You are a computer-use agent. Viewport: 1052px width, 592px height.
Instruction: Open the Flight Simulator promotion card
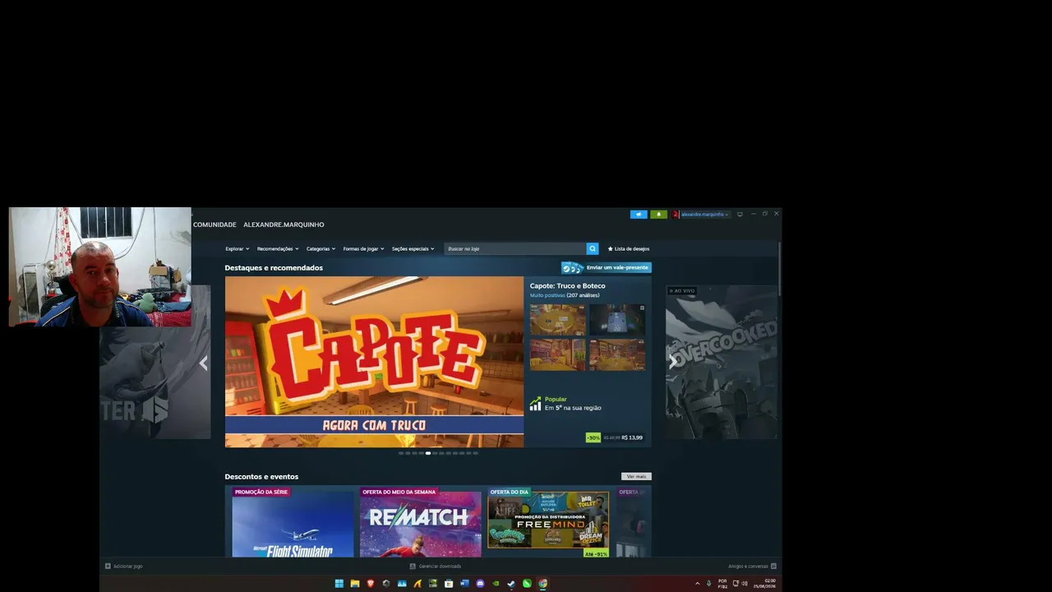click(x=293, y=521)
